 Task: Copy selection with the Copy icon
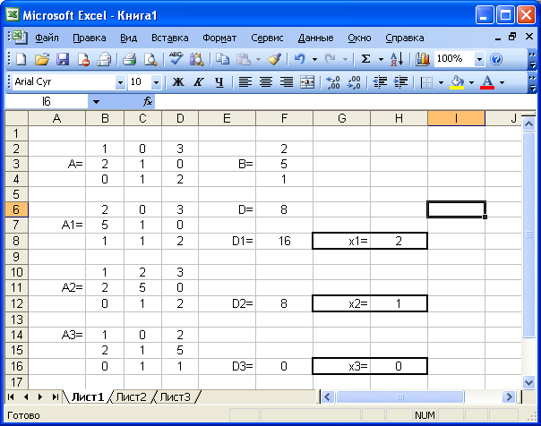point(222,59)
